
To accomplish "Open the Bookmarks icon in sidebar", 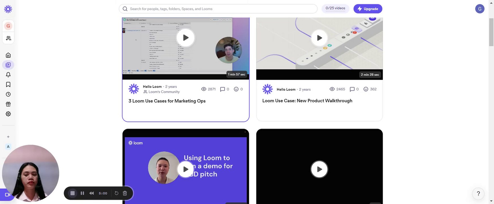I will tap(8, 84).
